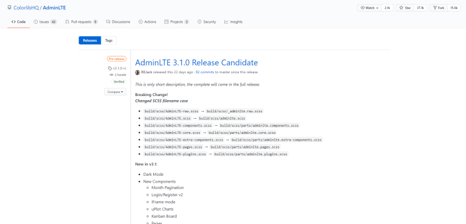The image size is (466, 224).
Task: Click the Issues counter badge 43
Action: pyautogui.click(x=54, y=22)
